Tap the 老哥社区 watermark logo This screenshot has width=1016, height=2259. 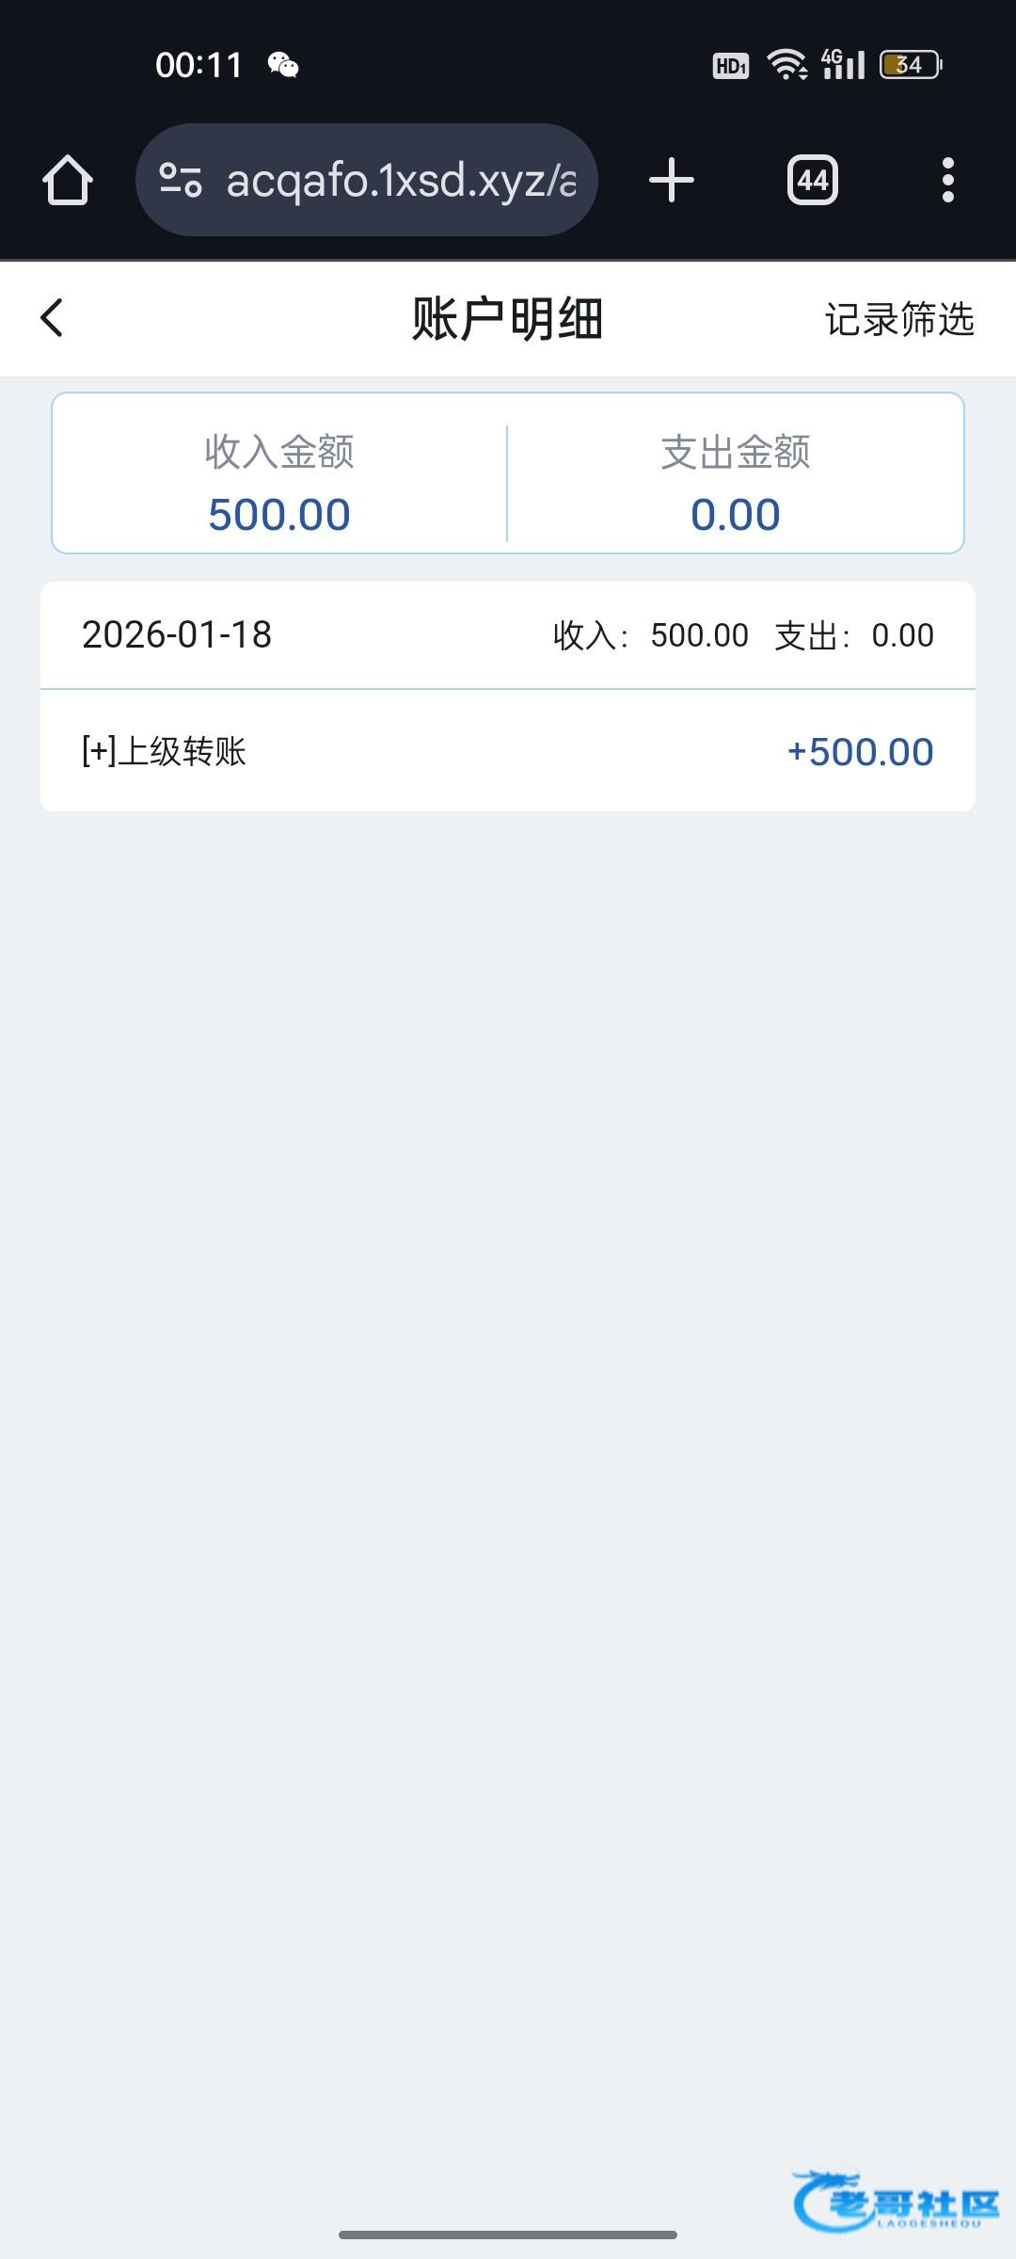pyautogui.click(x=897, y=2201)
